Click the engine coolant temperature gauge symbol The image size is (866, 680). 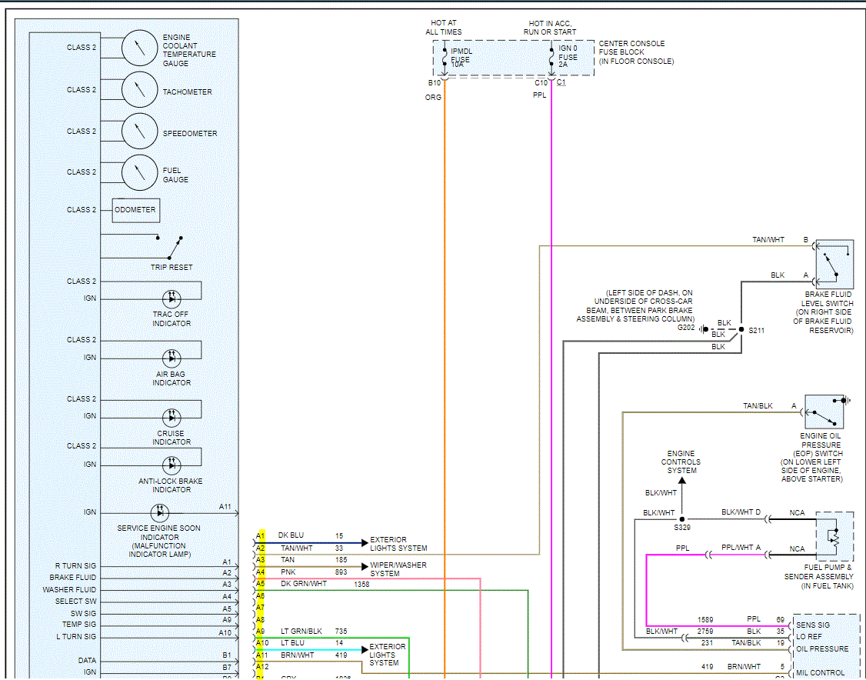coord(139,48)
